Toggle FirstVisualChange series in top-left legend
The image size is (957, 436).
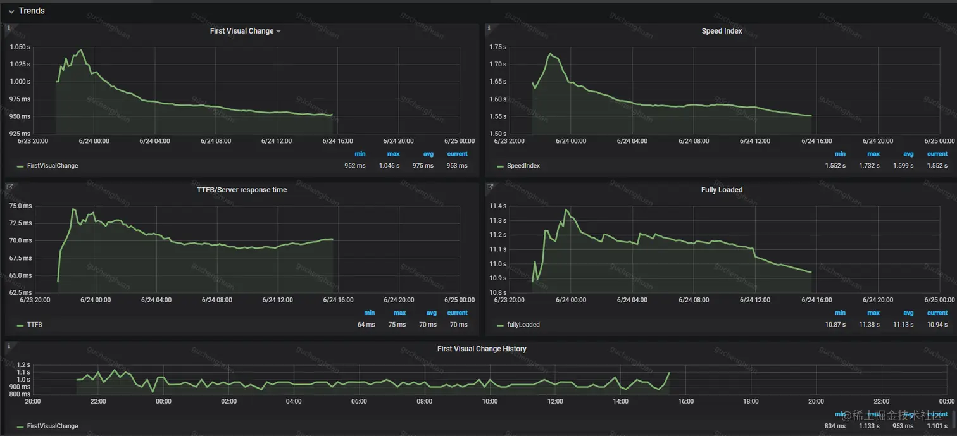tap(53, 166)
